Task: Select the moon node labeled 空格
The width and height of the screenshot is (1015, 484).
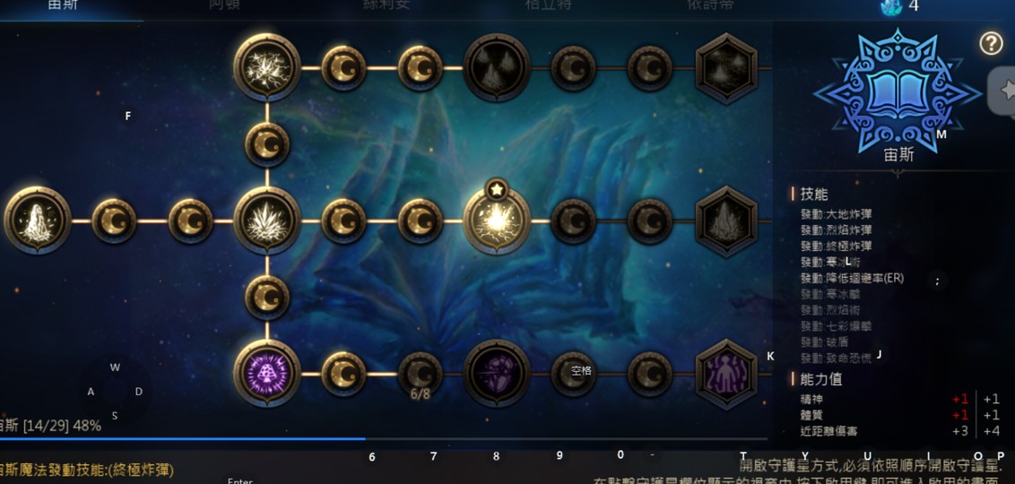Action: tap(573, 374)
